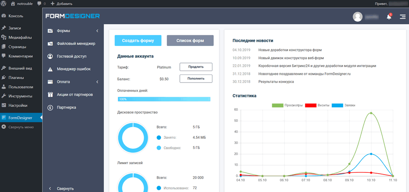
Task: Click the Партнерка dollar icon
Action: coord(50,107)
